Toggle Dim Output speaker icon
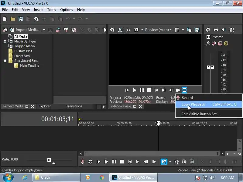The height and width of the screenshot is (182, 243). pyautogui.click(x=224, y=29)
